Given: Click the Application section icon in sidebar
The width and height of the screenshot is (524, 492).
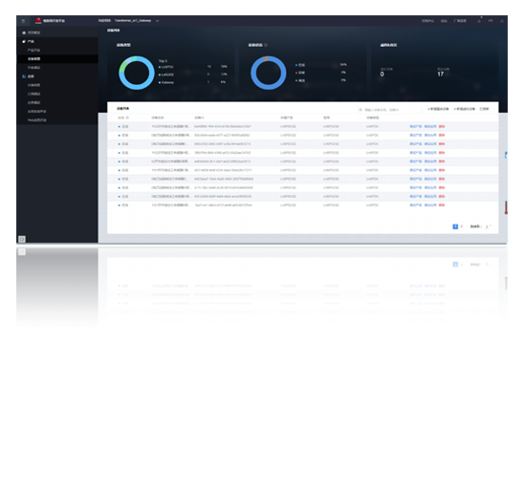Looking at the screenshot, I should tap(24, 76).
